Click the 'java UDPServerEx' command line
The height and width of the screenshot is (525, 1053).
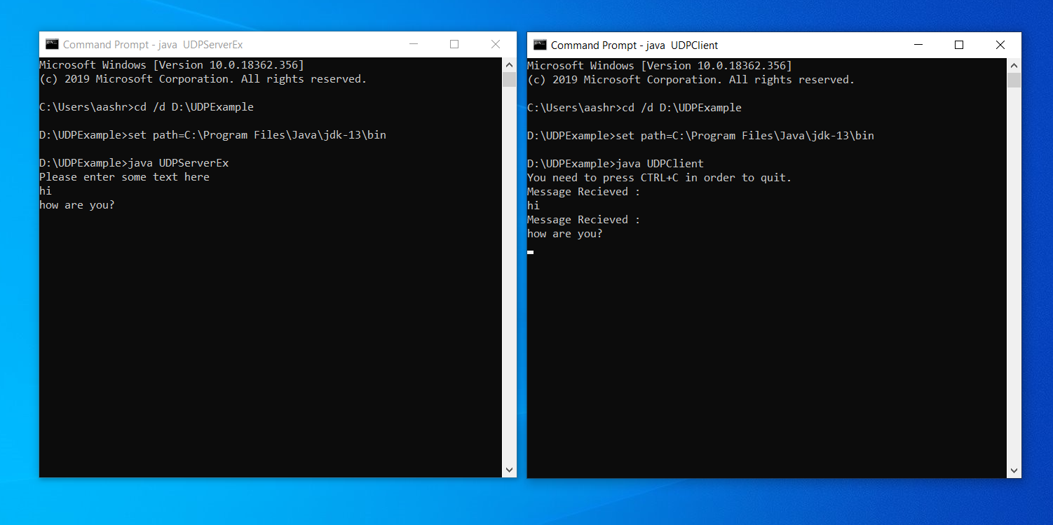click(x=134, y=163)
